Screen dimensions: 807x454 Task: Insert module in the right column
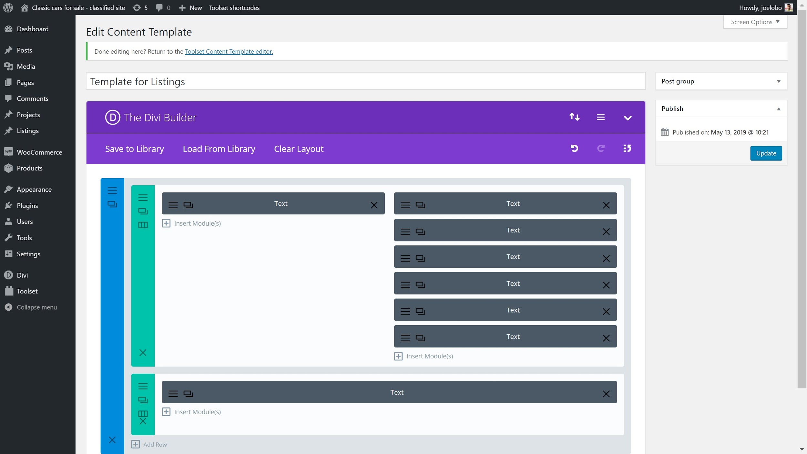tap(424, 356)
